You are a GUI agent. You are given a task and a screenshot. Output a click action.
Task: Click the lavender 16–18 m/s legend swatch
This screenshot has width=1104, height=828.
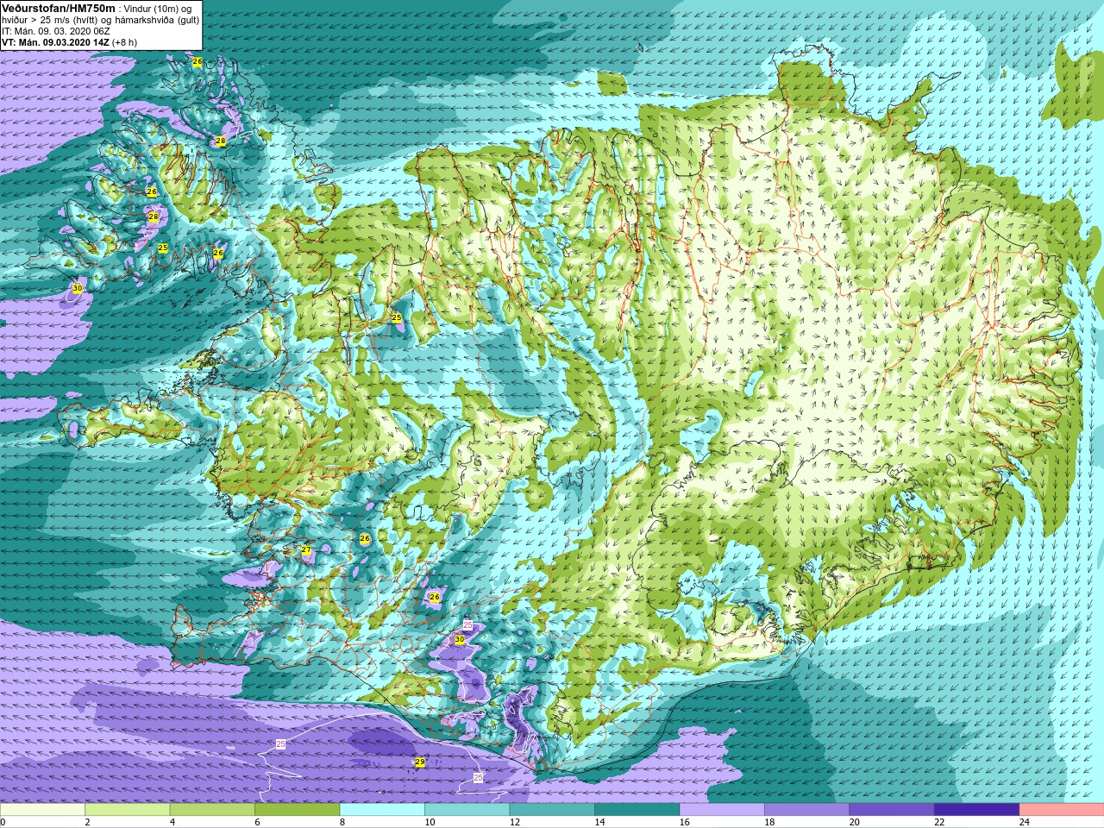pyautogui.click(x=722, y=810)
